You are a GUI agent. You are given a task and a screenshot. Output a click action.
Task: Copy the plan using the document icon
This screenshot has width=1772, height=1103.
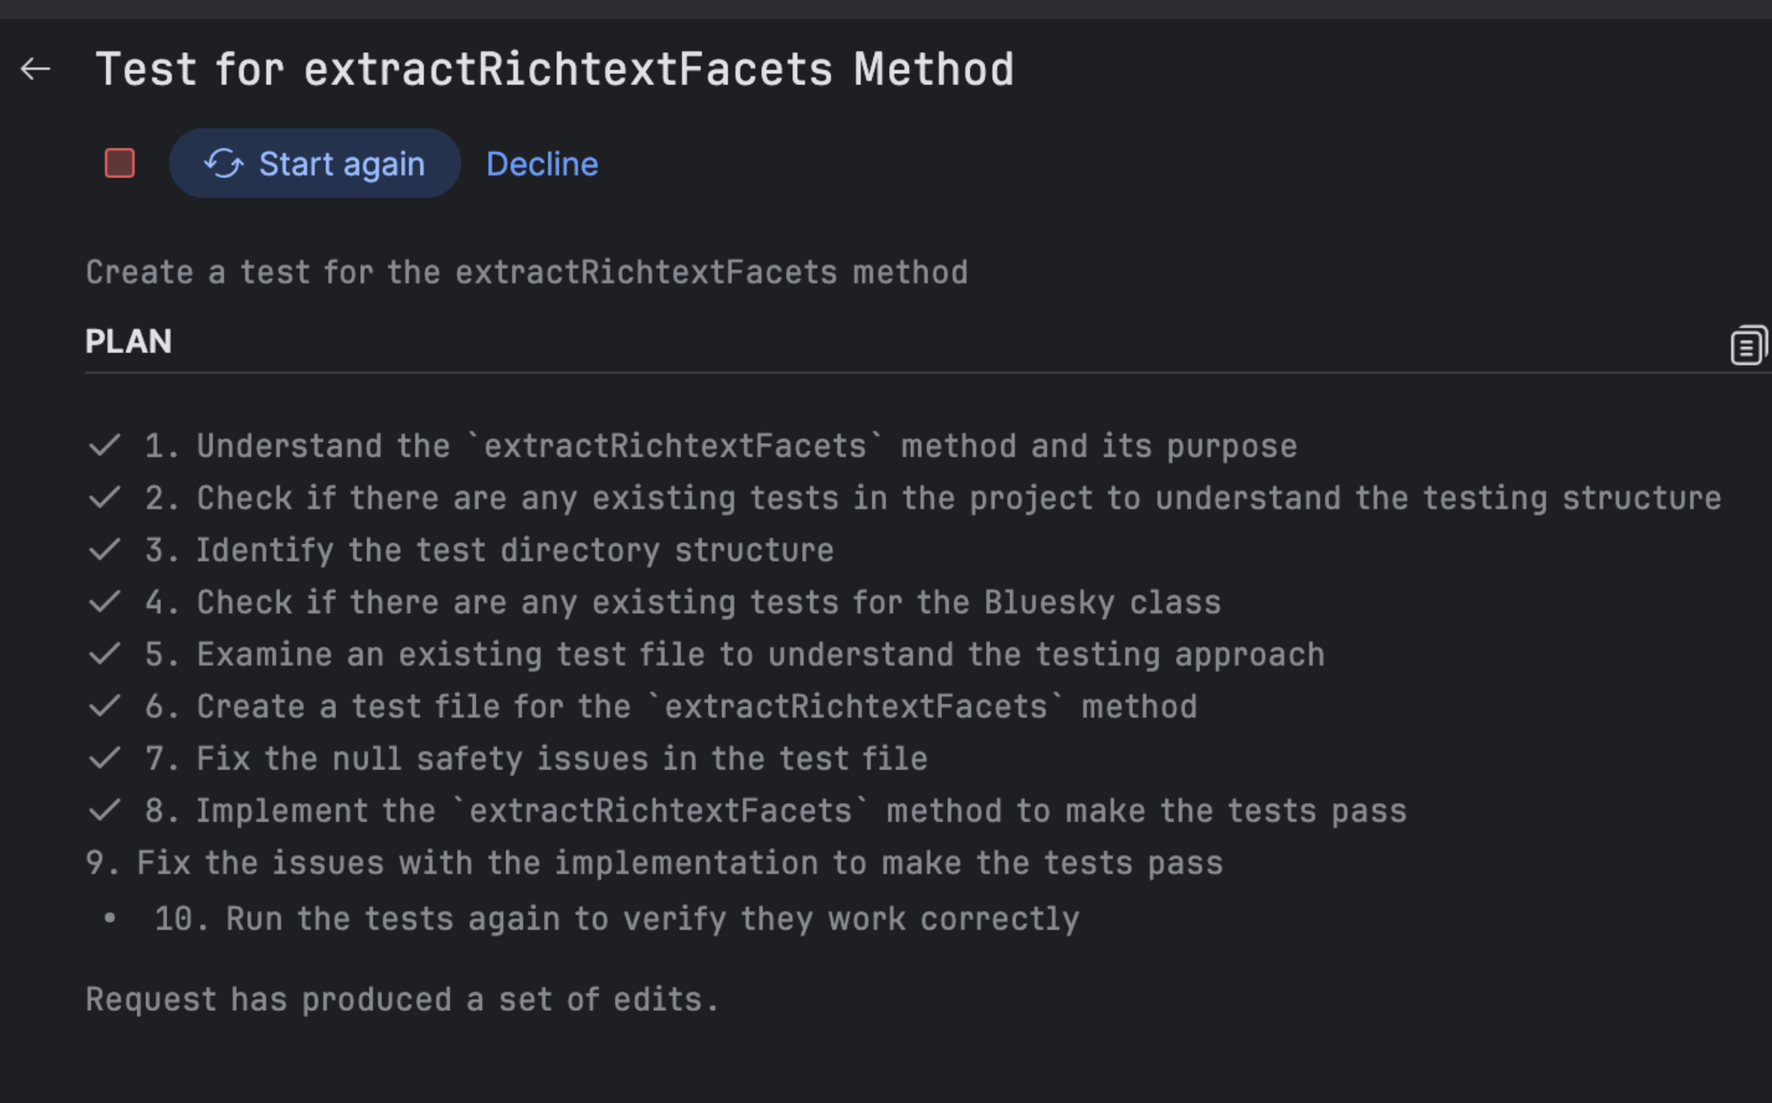click(x=1748, y=344)
